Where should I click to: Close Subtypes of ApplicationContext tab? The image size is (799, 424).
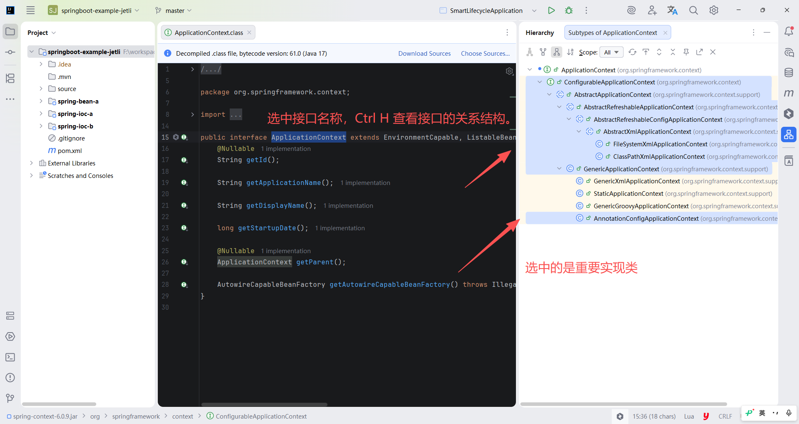[x=665, y=33]
